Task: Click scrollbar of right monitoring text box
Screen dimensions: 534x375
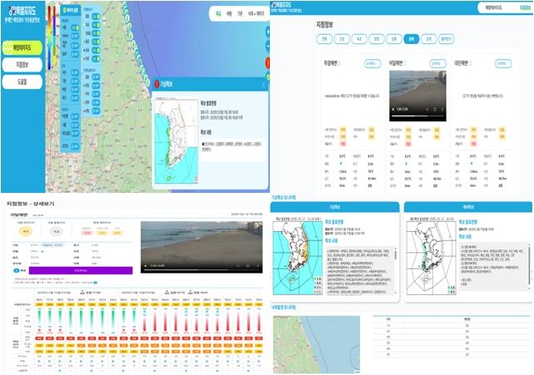Action: point(530,268)
